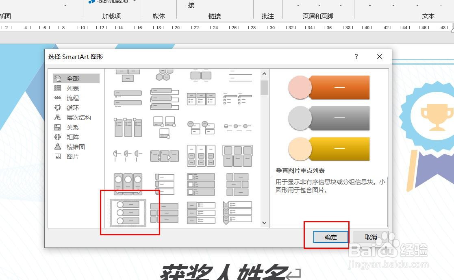Image resolution: width=454 pixels, height=280 pixels.
Task: Pick the three-column table list with header cells
Action: 201,99
